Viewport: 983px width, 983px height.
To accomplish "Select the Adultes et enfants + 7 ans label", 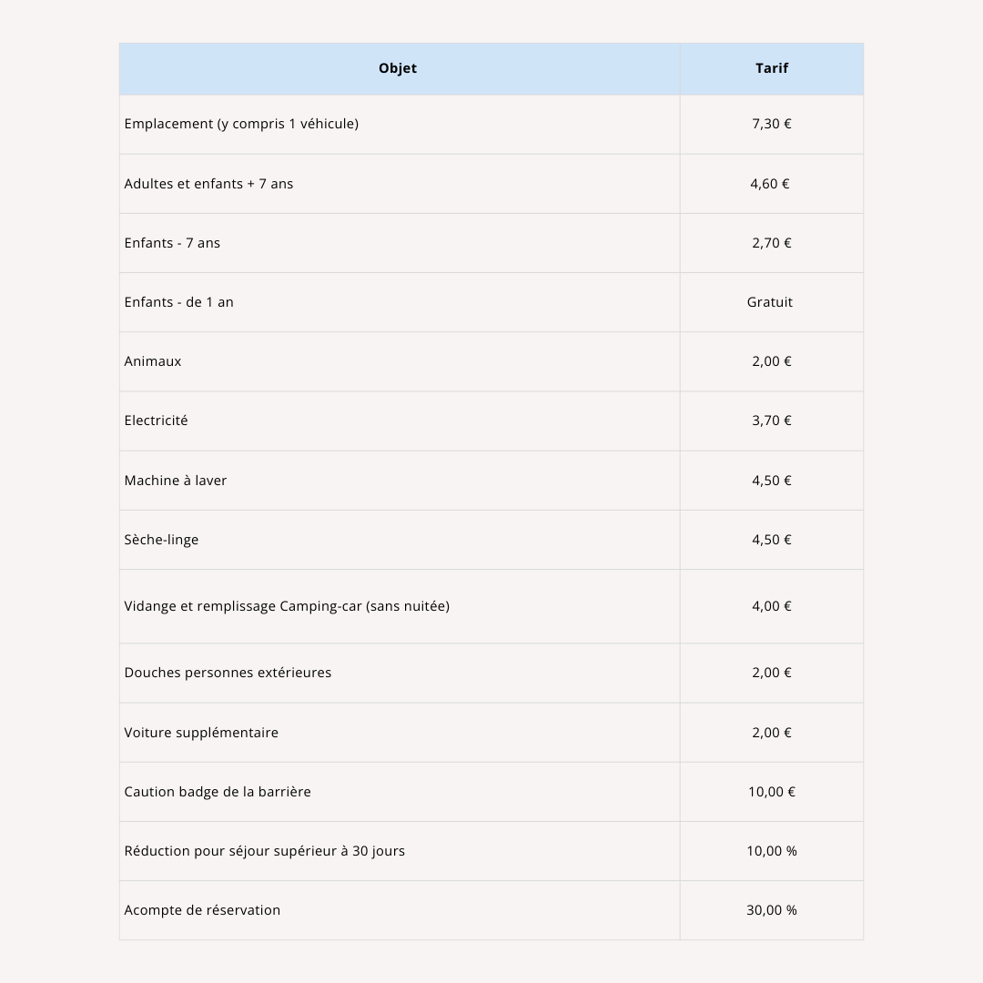I will [208, 184].
